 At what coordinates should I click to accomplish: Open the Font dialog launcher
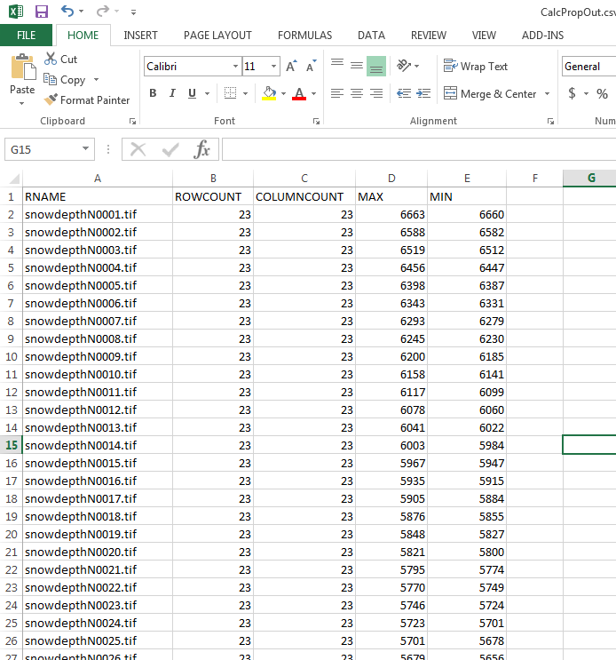316,121
